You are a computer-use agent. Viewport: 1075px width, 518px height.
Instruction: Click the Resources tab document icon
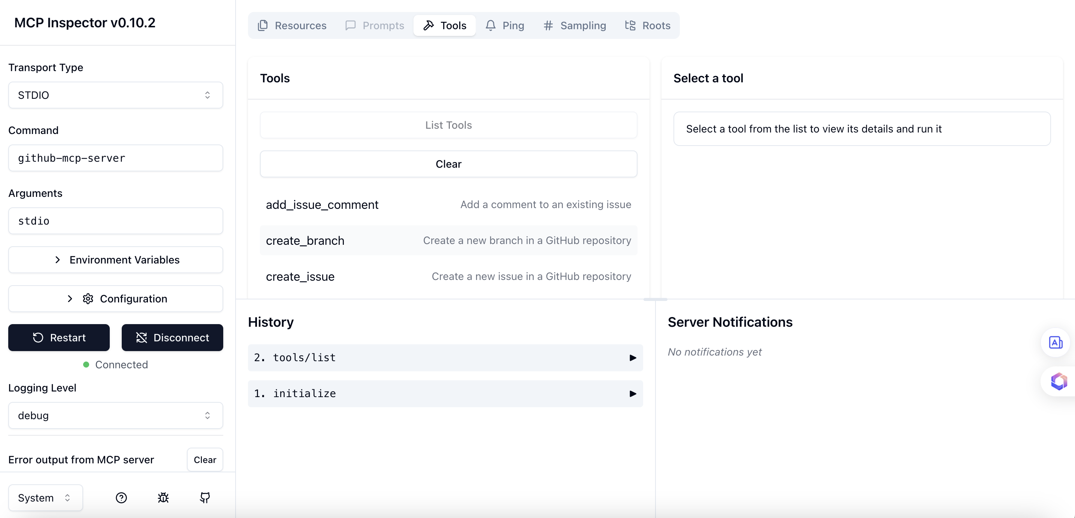263,25
